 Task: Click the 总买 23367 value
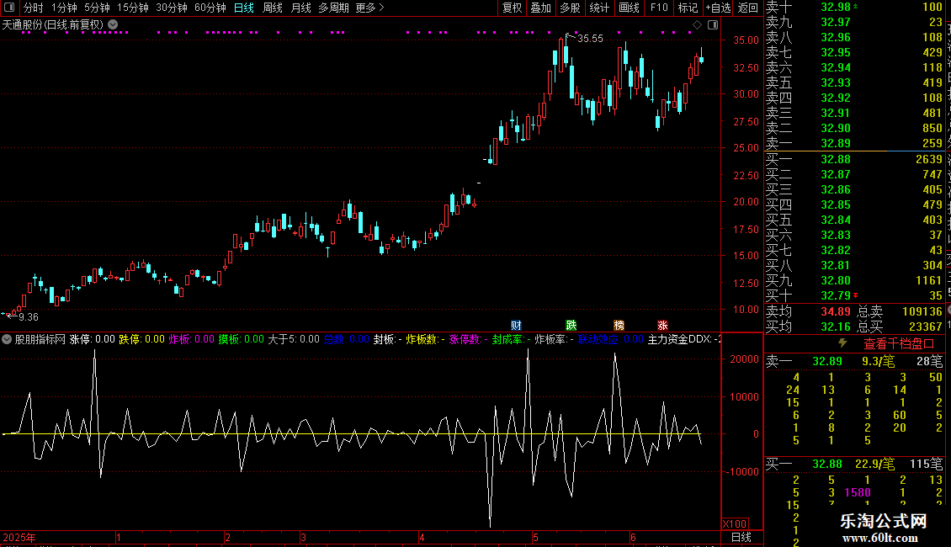coord(926,327)
